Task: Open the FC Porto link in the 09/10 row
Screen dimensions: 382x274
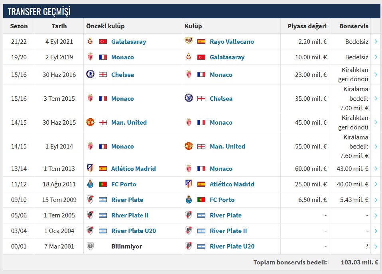Action: [222, 200]
